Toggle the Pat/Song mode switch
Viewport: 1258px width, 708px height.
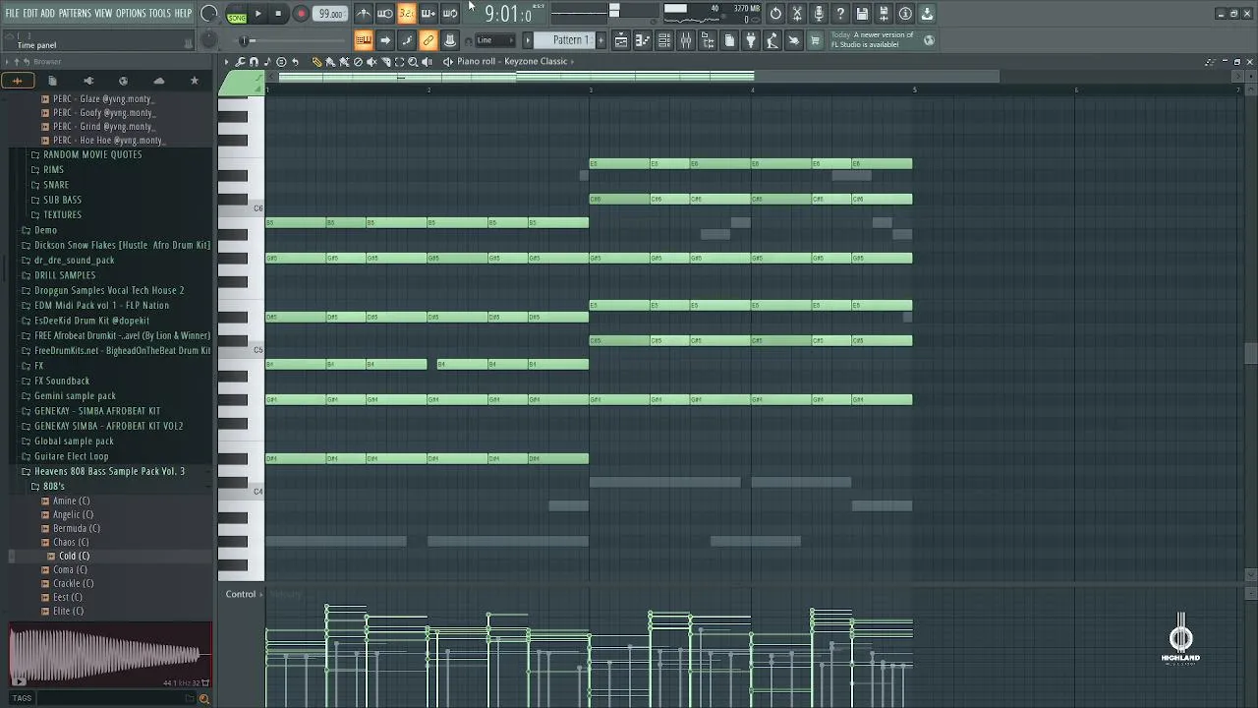[236, 14]
